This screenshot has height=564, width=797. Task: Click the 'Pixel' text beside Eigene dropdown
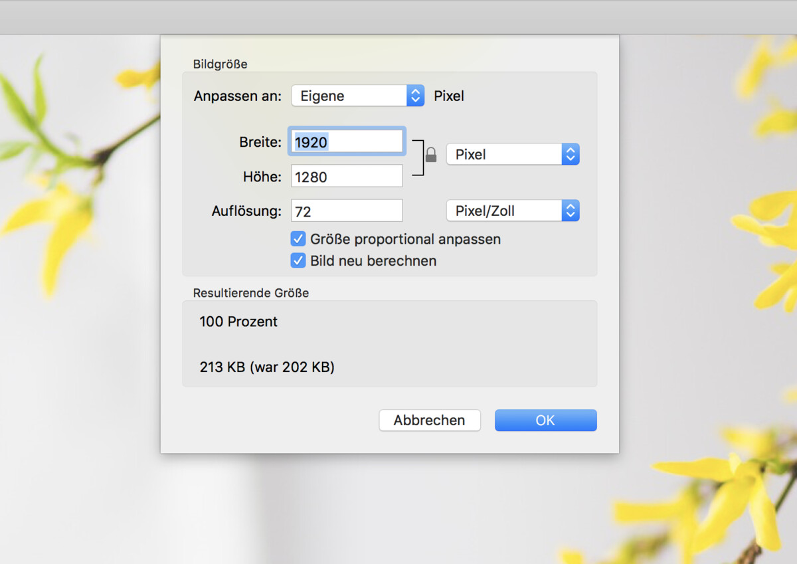pos(449,96)
